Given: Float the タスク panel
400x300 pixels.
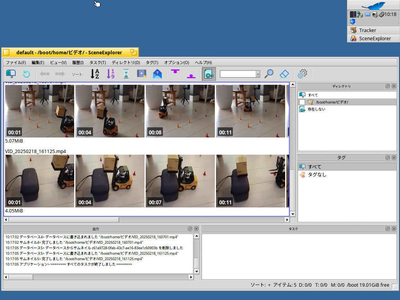Looking at the screenshot, I should coord(387,229).
